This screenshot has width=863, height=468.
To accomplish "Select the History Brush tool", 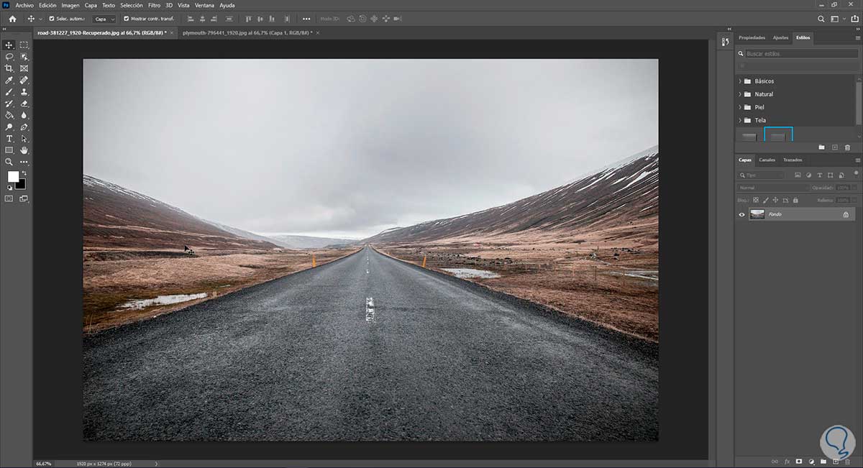I will click(x=9, y=104).
